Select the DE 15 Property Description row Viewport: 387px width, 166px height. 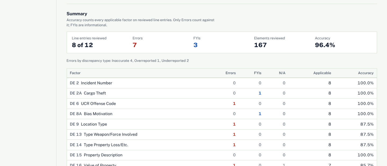(x=222, y=155)
